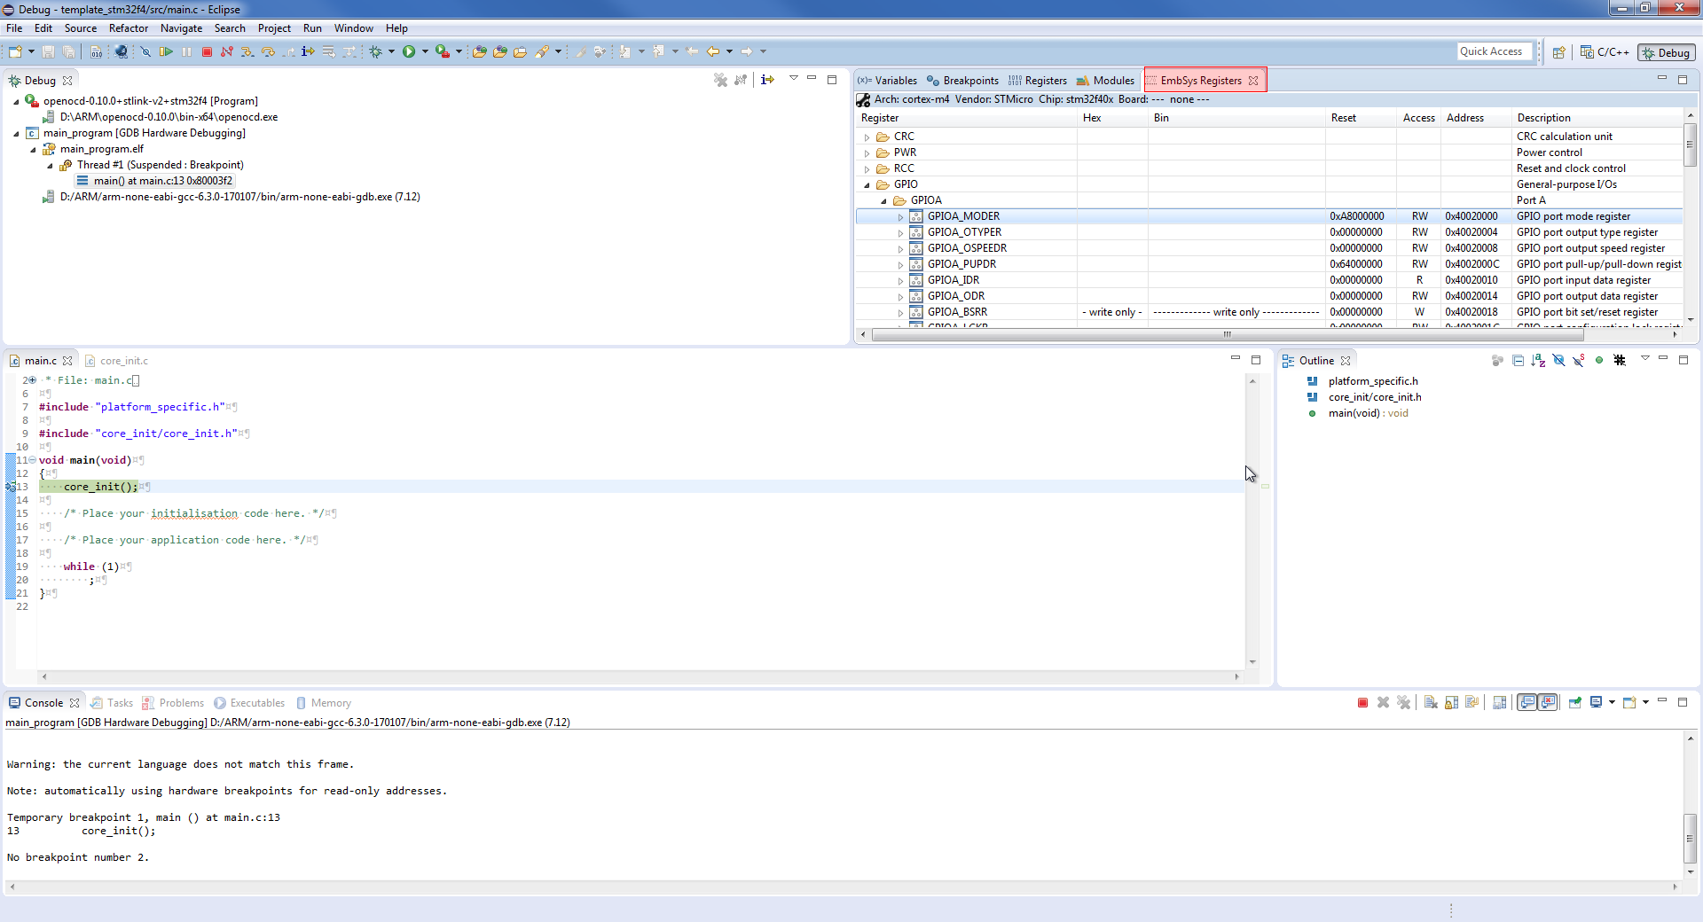Open the Debug launch dropdown arrow
This screenshot has height=922, width=1703.
coord(391,52)
